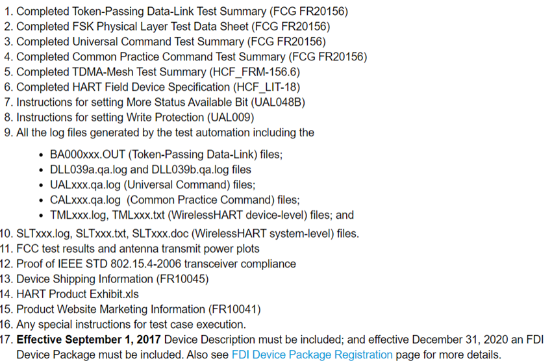The height and width of the screenshot is (363, 552).
Task: Open the FDI Device Package Registration link
Action: click(x=312, y=355)
